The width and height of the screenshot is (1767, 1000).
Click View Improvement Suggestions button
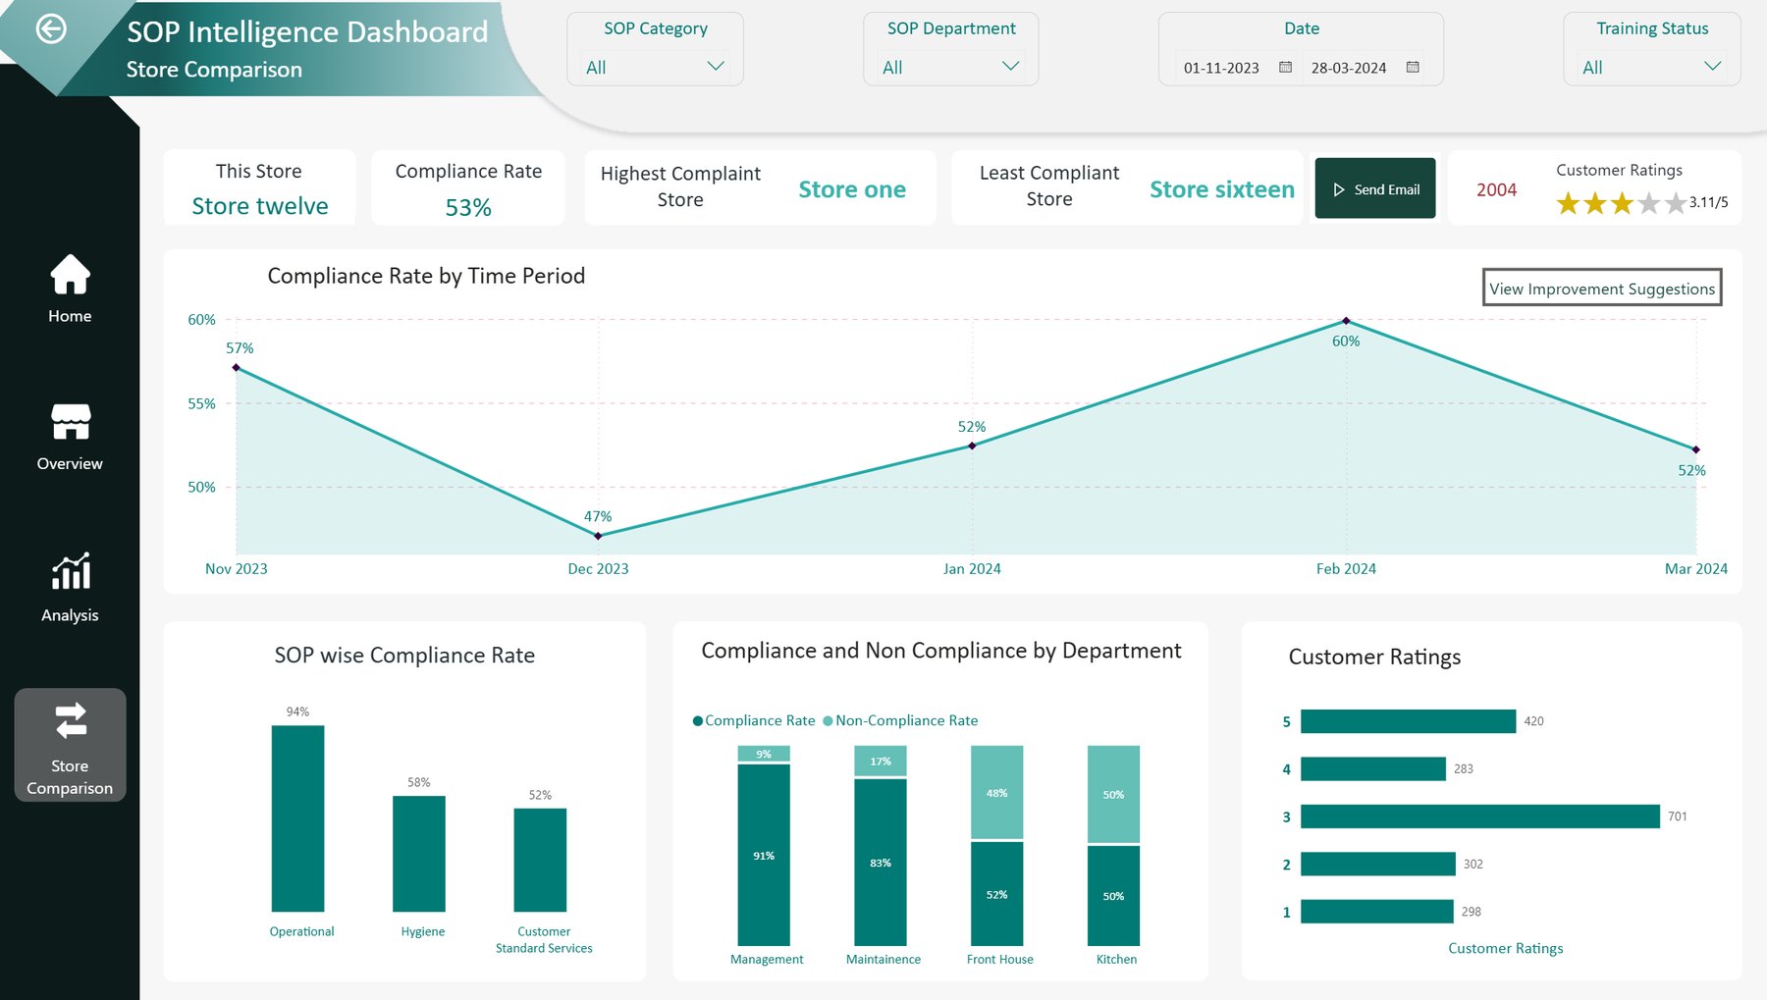click(1602, 288)
